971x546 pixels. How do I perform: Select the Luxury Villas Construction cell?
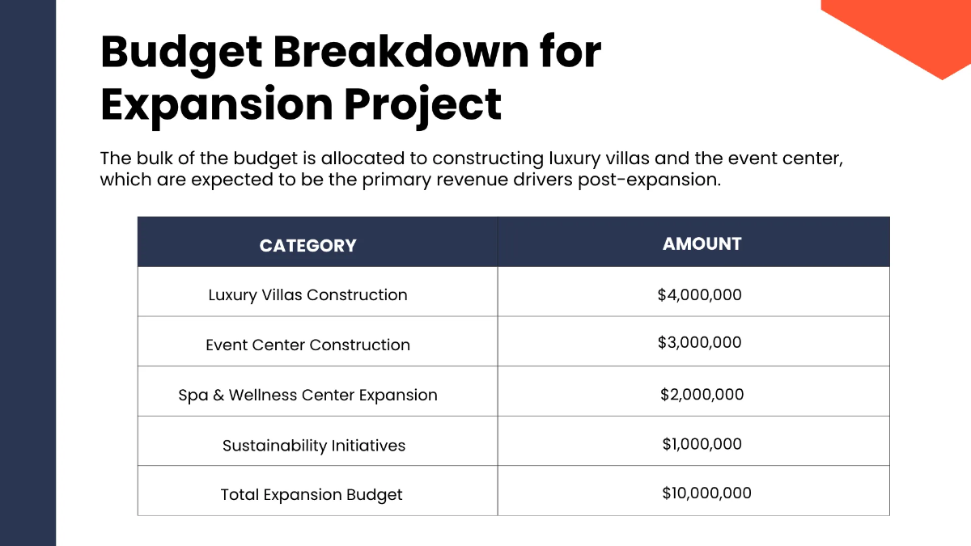(x=307, y=295)
